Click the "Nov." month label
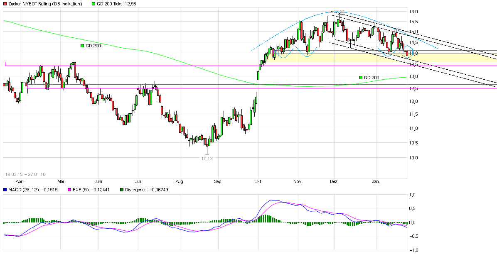This screenshot has width=497, height=254. (298, 182)
